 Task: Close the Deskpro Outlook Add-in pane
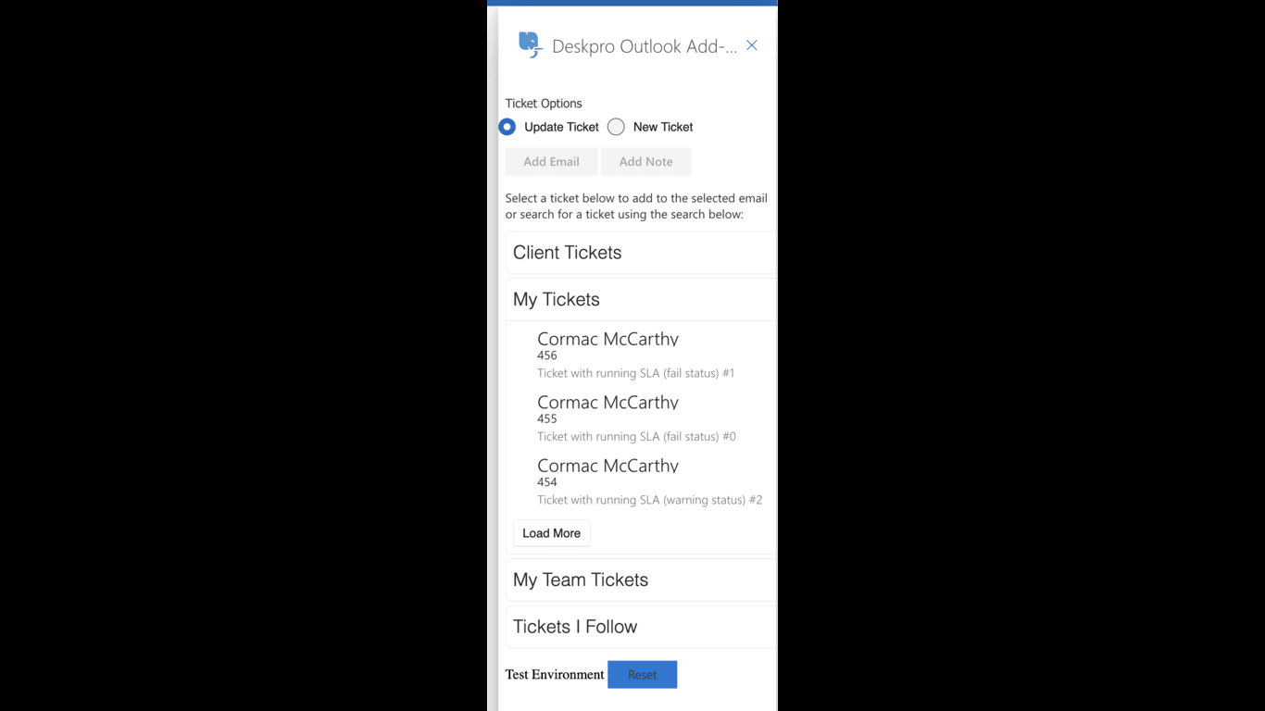(752, 45)
